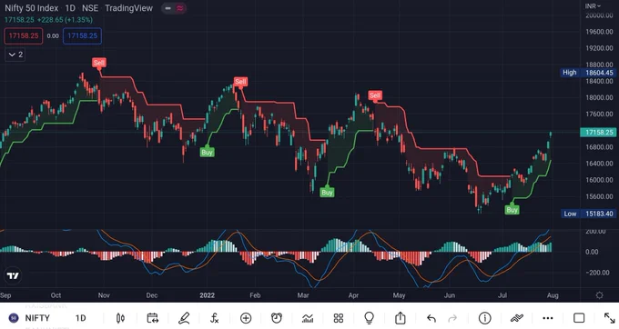The width and height of the screenshot is (619, 329).
Task: Open the layout grid of four squares
Action: [x=339, y=318]
